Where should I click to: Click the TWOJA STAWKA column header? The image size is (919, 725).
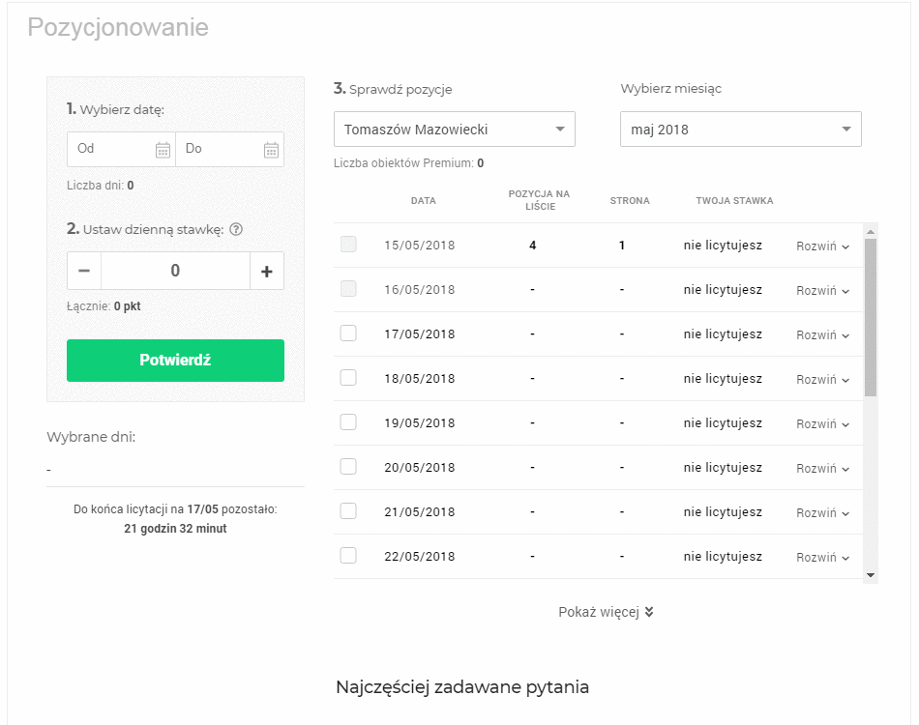coord(734,201)
